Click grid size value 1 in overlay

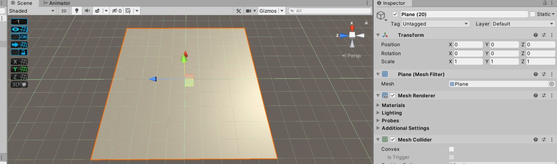[x=19, y=21]
